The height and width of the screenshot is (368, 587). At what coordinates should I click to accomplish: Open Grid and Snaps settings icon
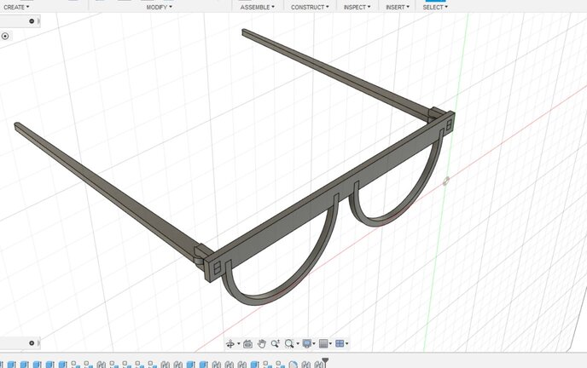tap(323, 343)
